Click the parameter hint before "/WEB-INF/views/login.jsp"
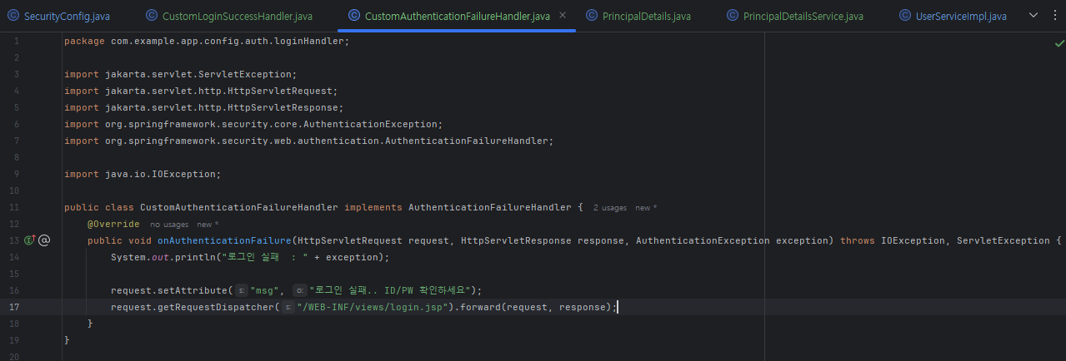The image size is (1066, 361). pyautogui.click(x=288, y=307)
